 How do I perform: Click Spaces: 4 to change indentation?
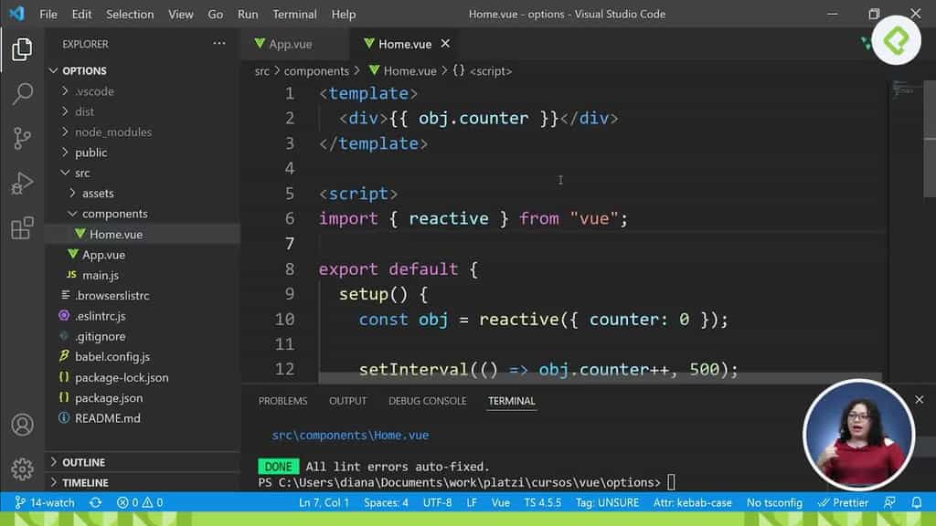[387, 502]
